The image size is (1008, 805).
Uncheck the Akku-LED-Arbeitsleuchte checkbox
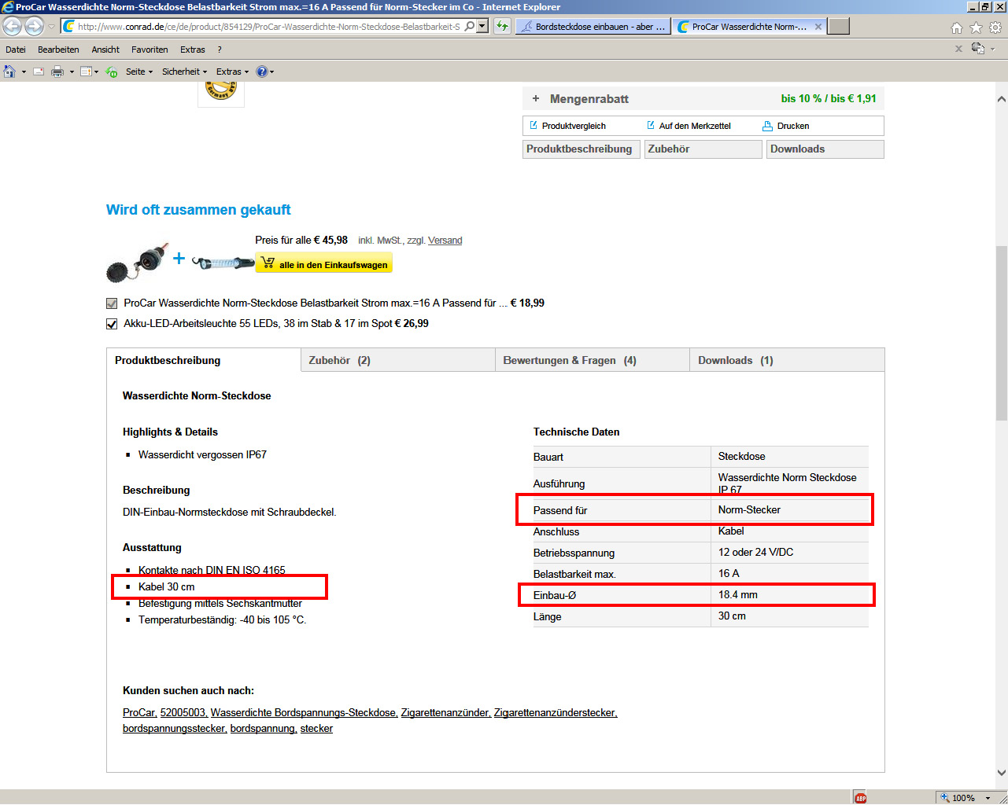(x=112, y=324)
